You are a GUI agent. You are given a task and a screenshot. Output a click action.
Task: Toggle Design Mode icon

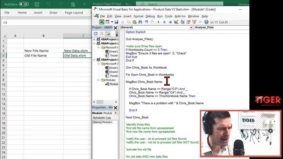[x=176, y=22]
